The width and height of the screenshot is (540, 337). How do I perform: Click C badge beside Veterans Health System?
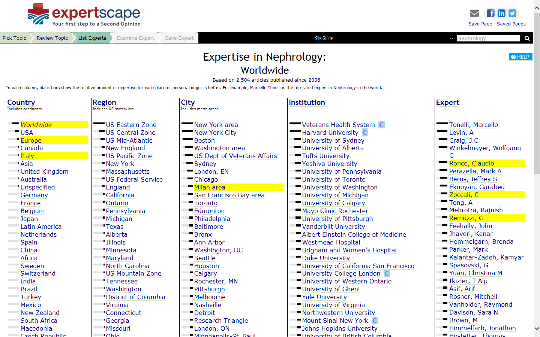click(x=381, y=125)
